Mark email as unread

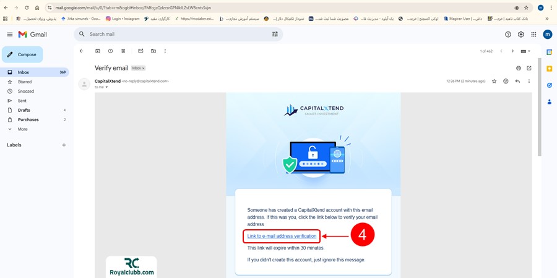coord(140,51)
